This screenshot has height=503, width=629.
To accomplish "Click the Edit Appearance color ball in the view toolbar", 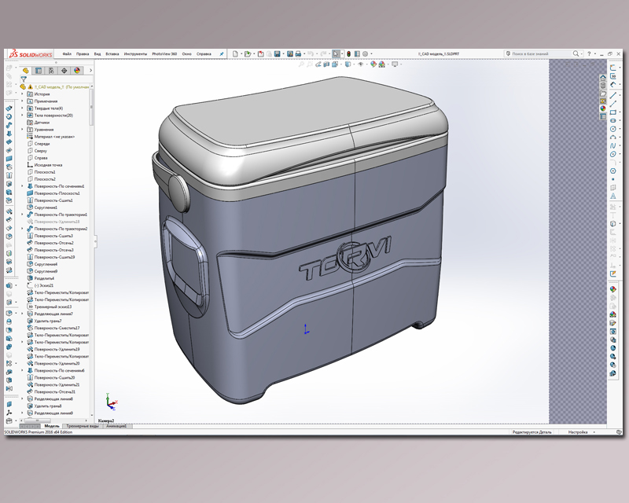I will (x=373, y=64).
